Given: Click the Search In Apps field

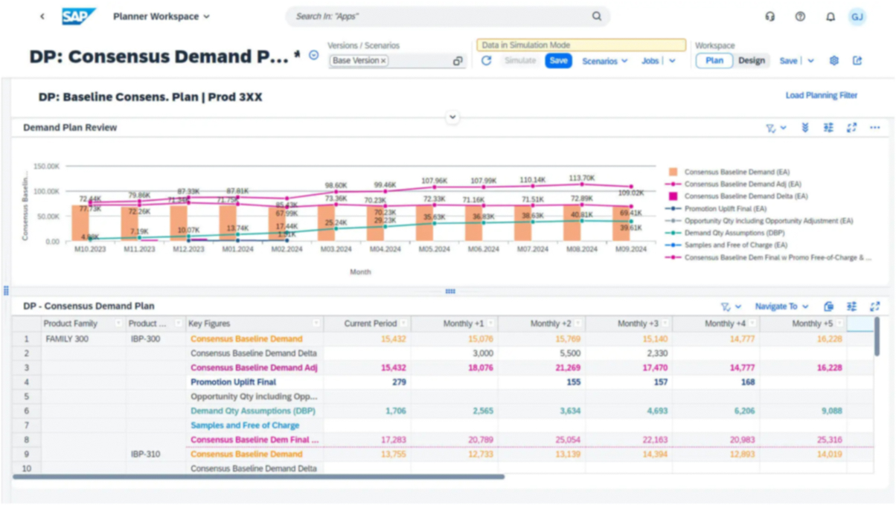Looking at the screenshot, I should [x=439, y=16].
